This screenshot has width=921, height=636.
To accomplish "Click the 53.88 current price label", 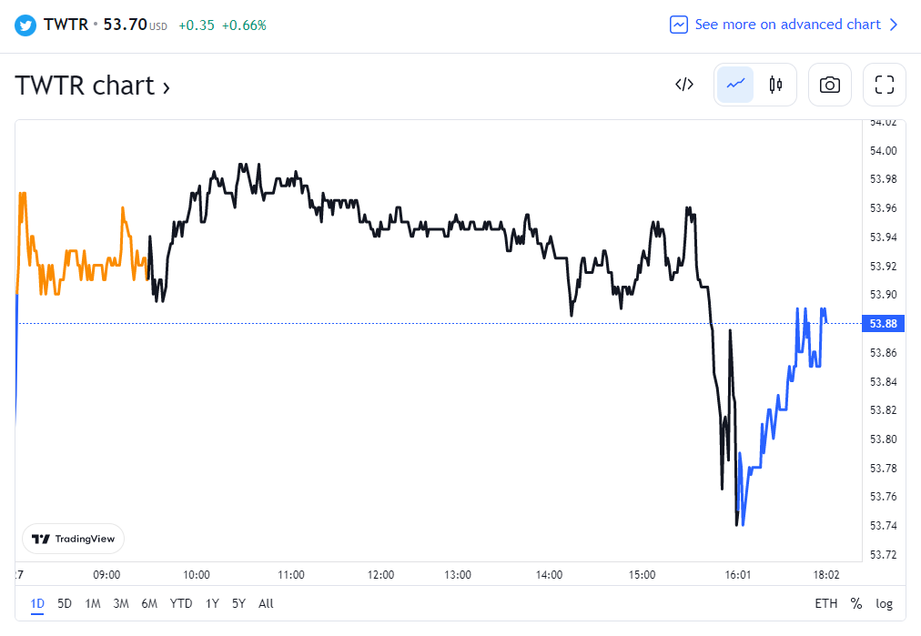I will [x=883, y=324].
